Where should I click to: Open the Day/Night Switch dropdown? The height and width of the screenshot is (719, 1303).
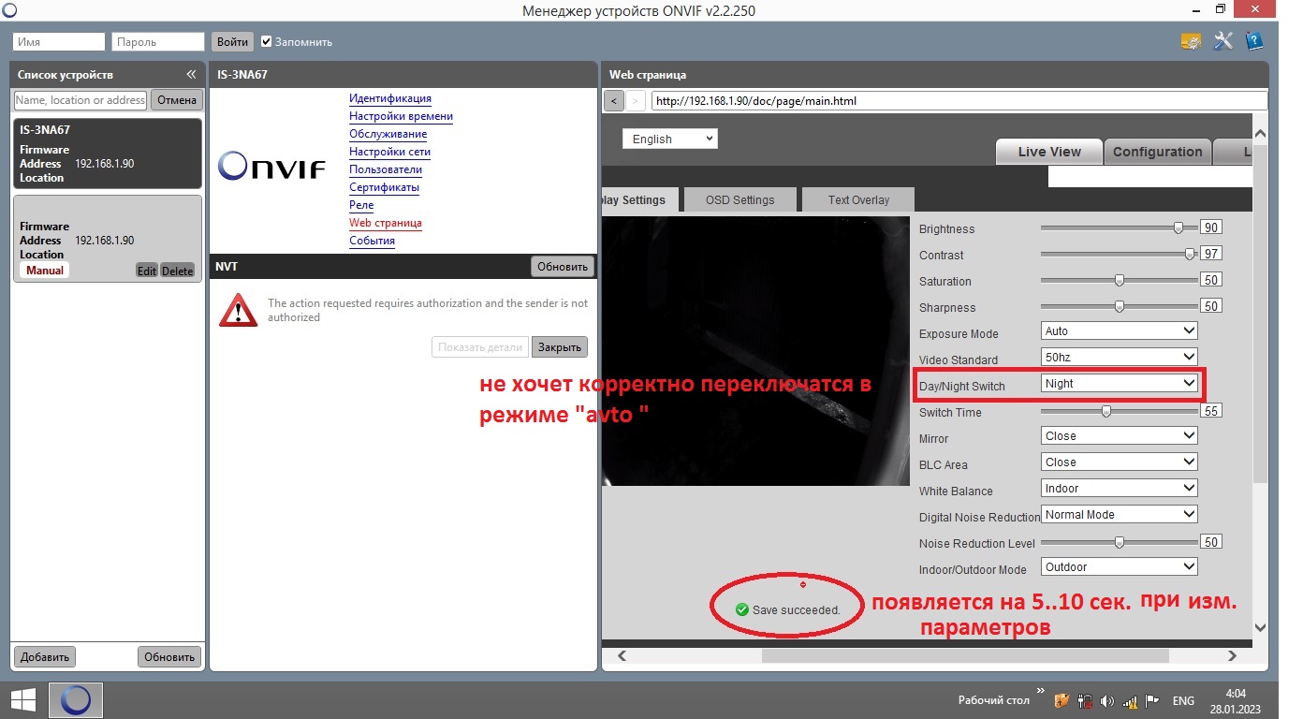click(x=1119, y=384)
